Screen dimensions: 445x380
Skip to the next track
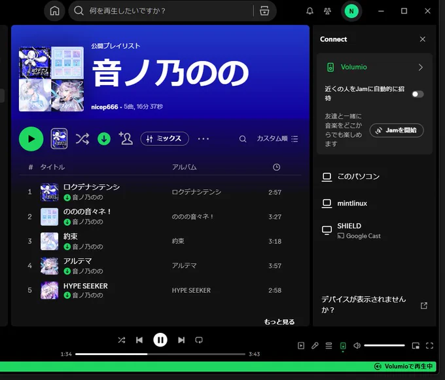(181, 340)
